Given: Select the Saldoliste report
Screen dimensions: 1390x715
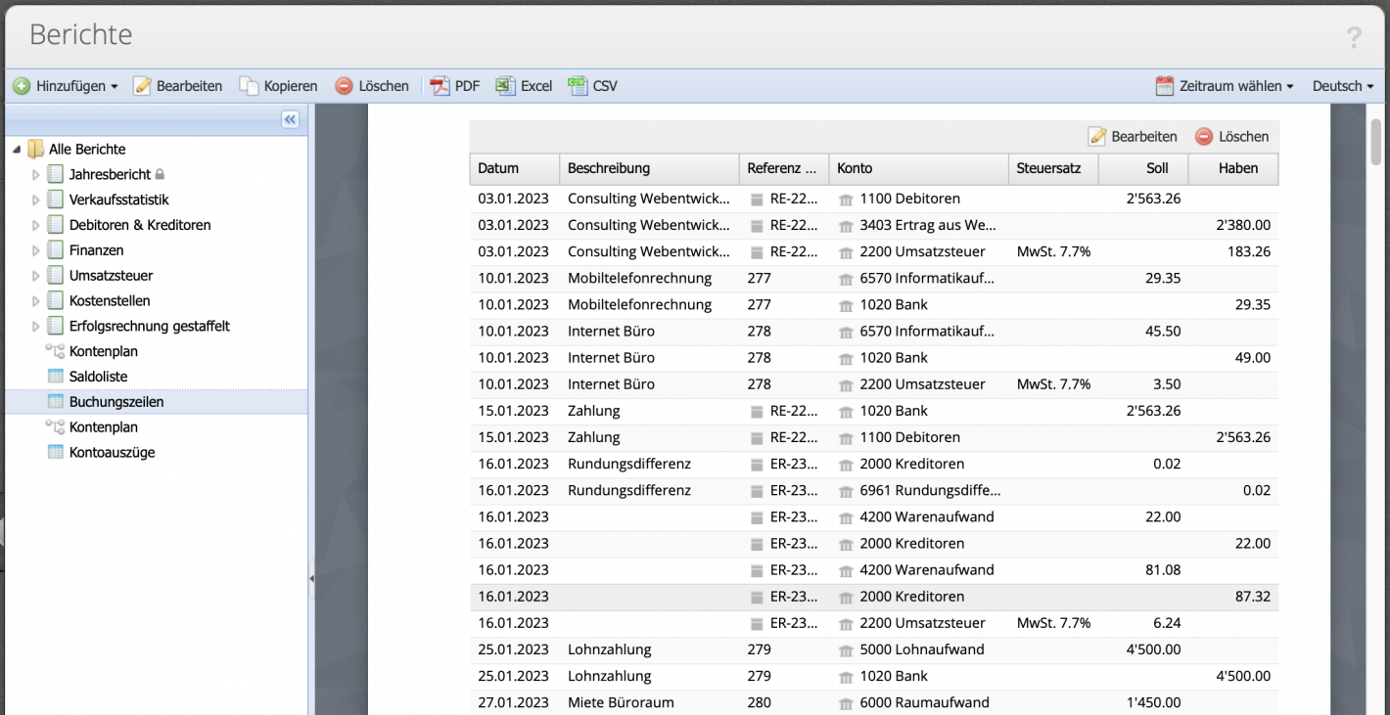Looking at the screenshot, I should pos(101,376).
